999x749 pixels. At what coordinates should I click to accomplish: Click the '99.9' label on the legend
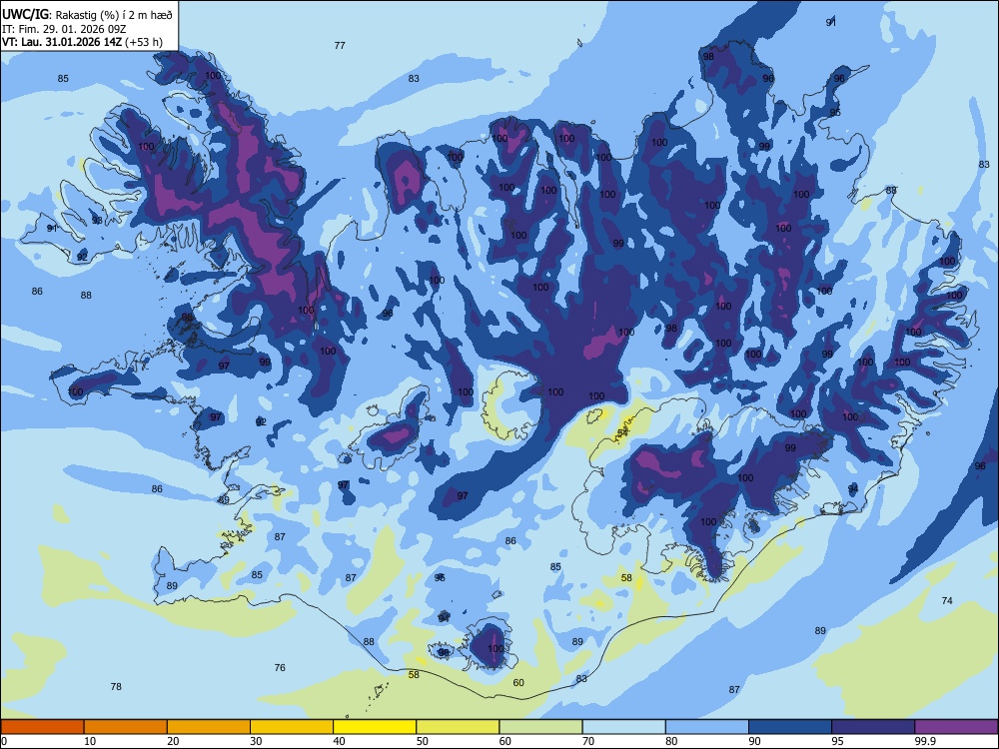[x=924, y=741]
